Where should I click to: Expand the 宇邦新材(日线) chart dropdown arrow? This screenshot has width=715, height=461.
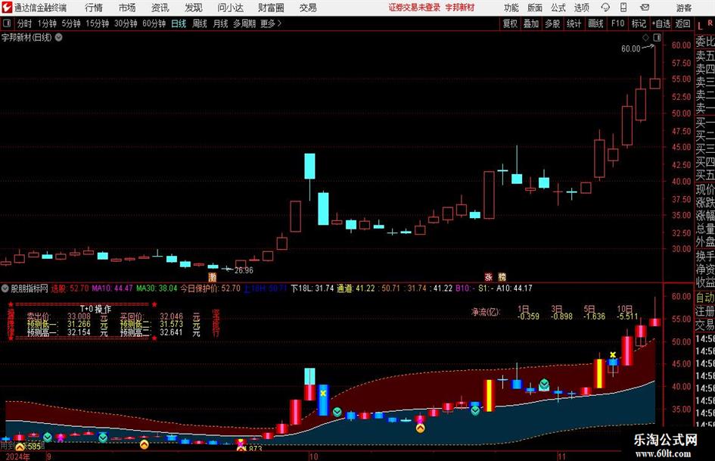coord(59,37)
